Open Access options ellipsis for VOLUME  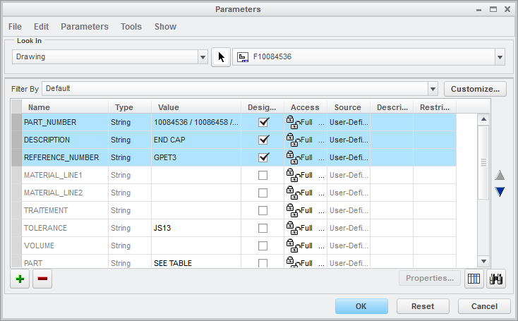click(321, 247)
